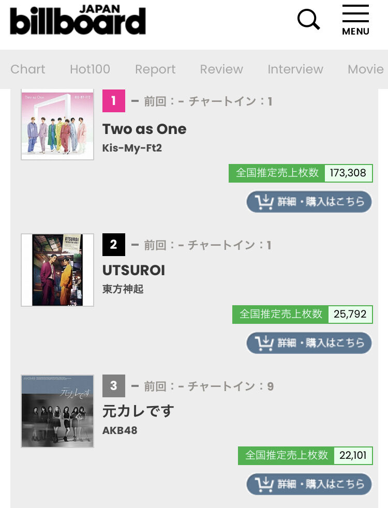Open the hamburger MENU icon

[355, 20]
